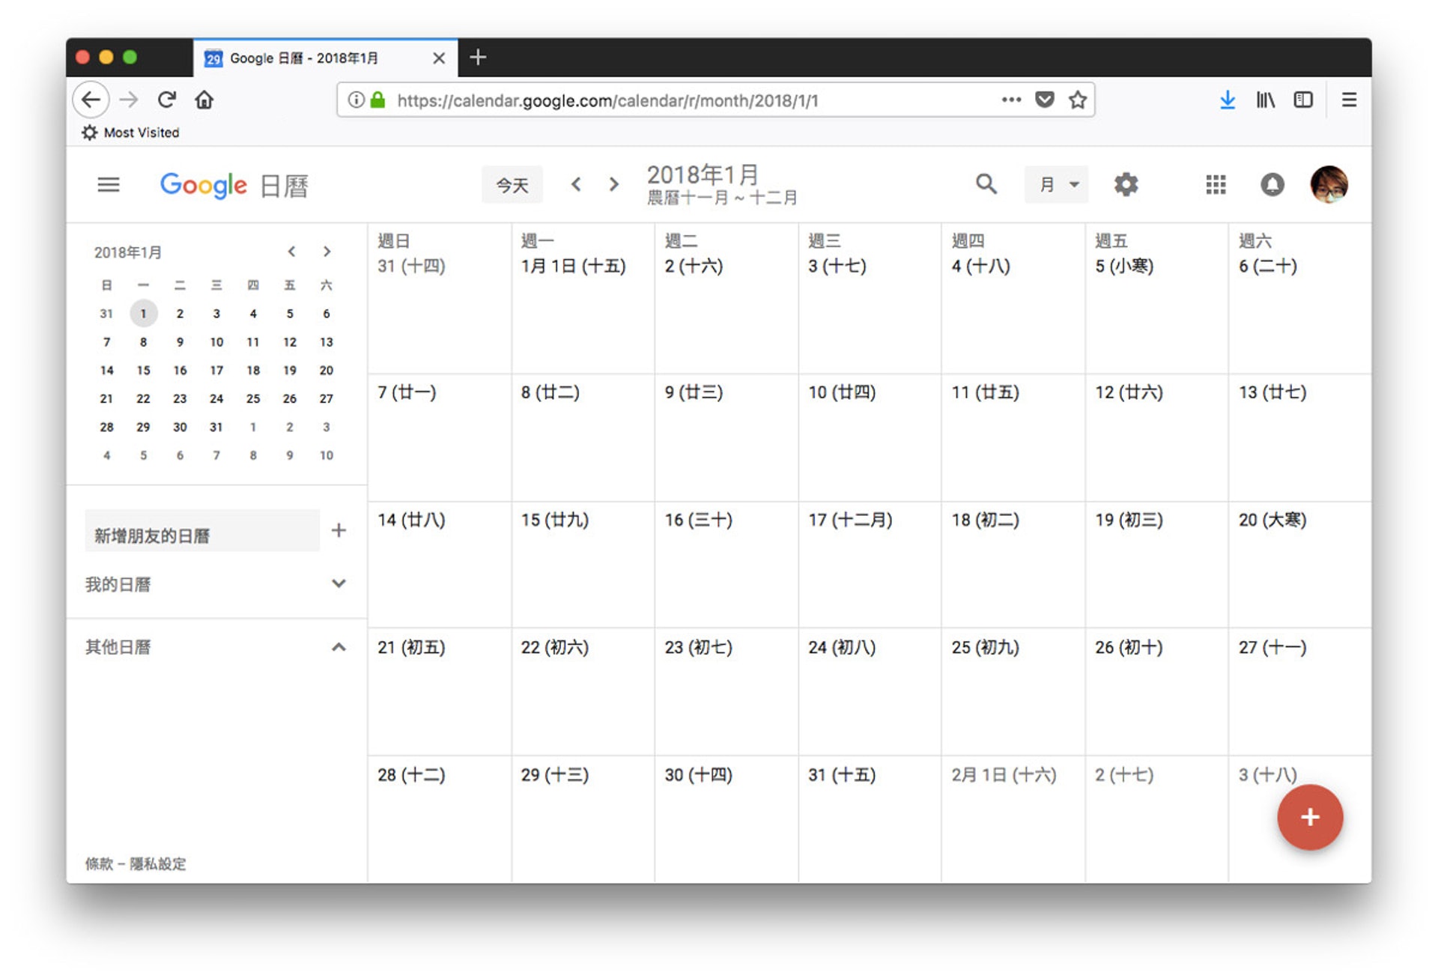Click plus icon beside 新增朋友的日曆

(x=339, y=530)
